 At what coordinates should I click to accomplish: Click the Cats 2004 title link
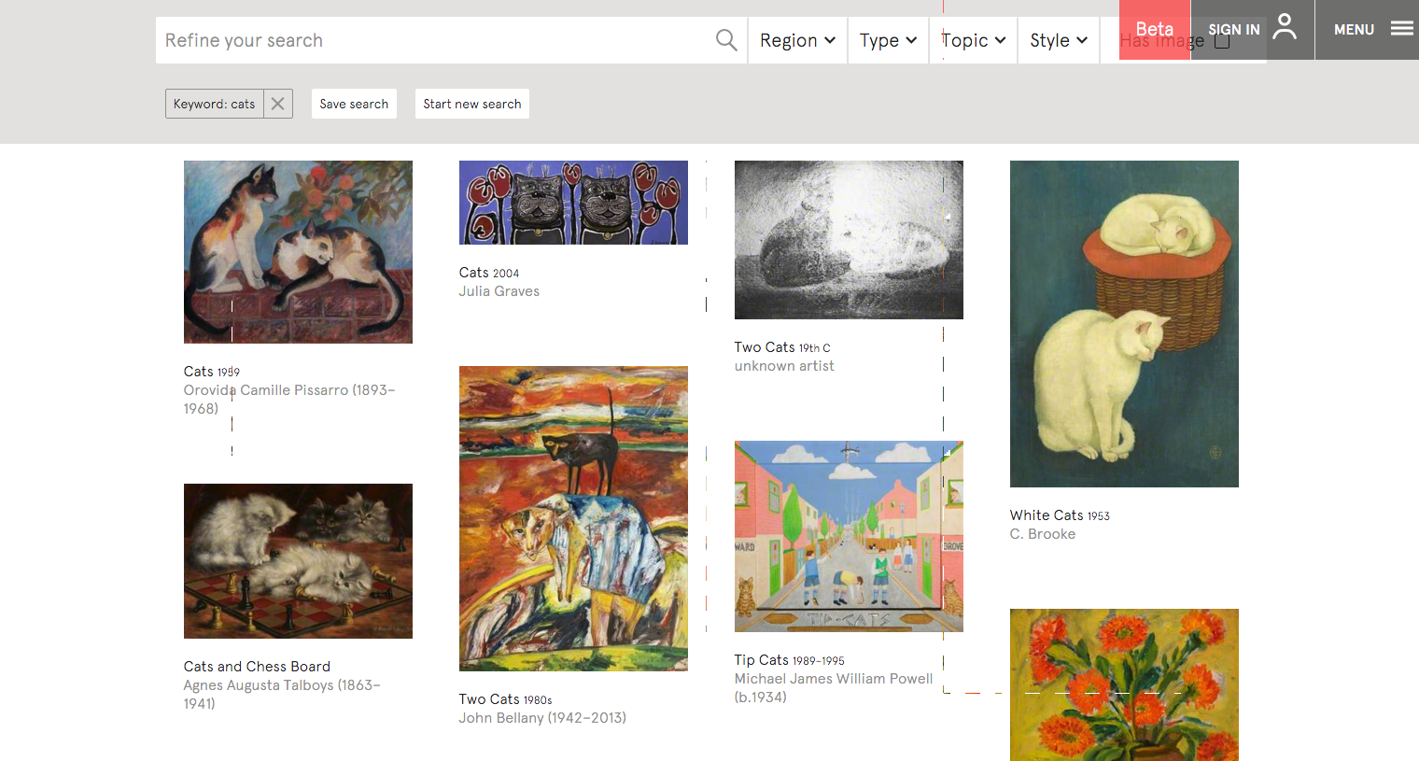[489, 273]
